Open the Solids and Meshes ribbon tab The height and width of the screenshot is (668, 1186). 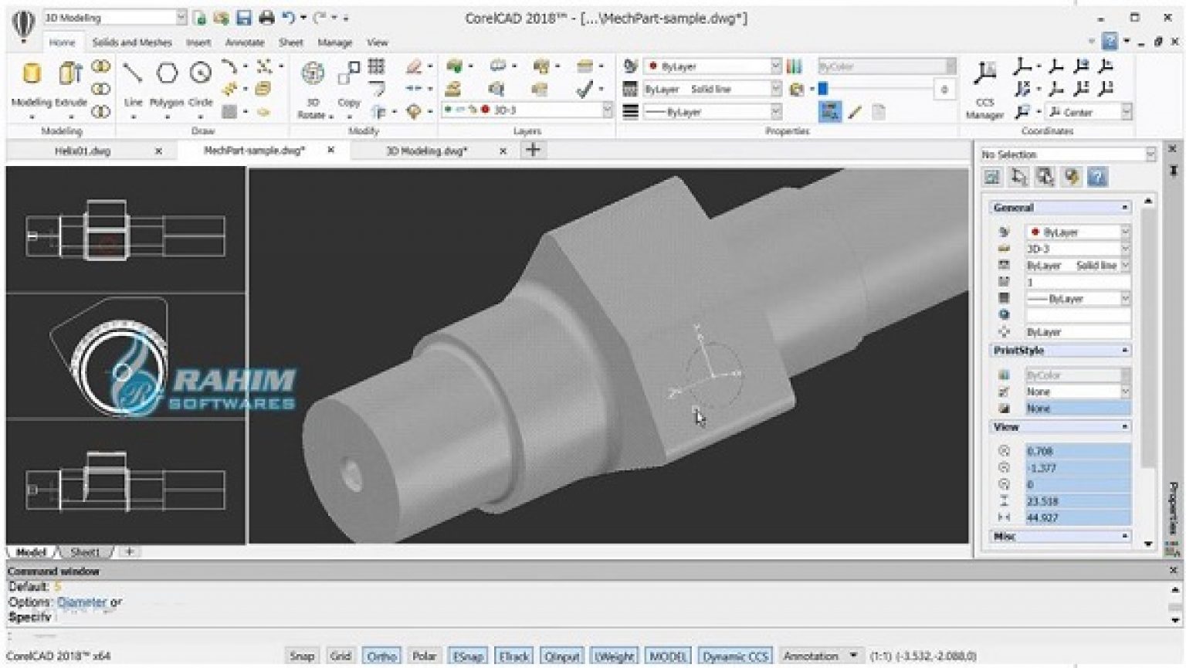click(x=132, y=42)
